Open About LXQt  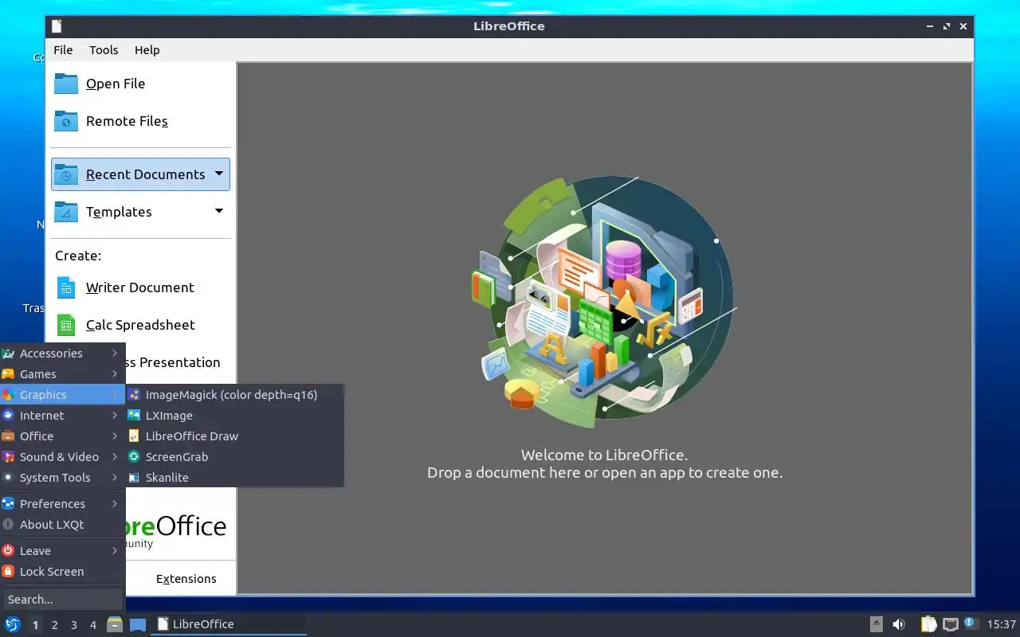click(x=62, y=525)
